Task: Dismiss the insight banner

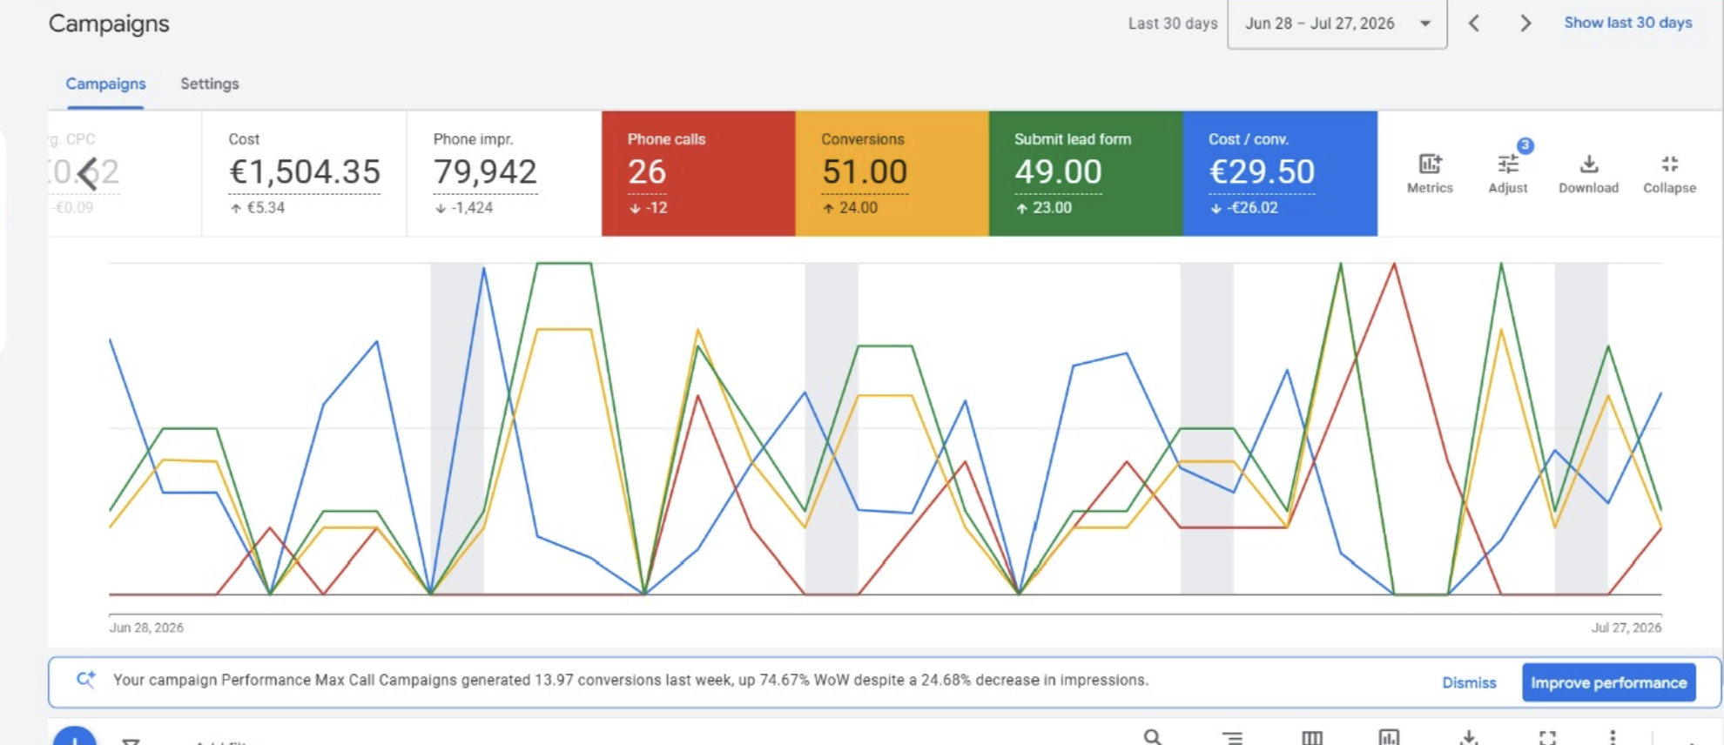Action: (1469, 683)
